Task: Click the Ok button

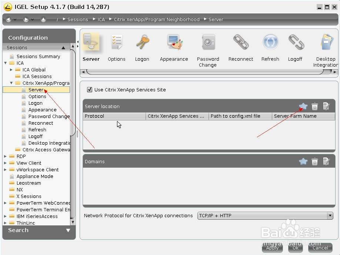Action: [x=295, y=248]
